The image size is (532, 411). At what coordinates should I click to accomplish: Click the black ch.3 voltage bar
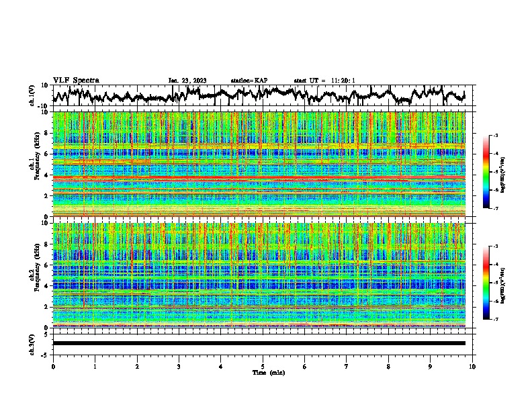[259, 343]
